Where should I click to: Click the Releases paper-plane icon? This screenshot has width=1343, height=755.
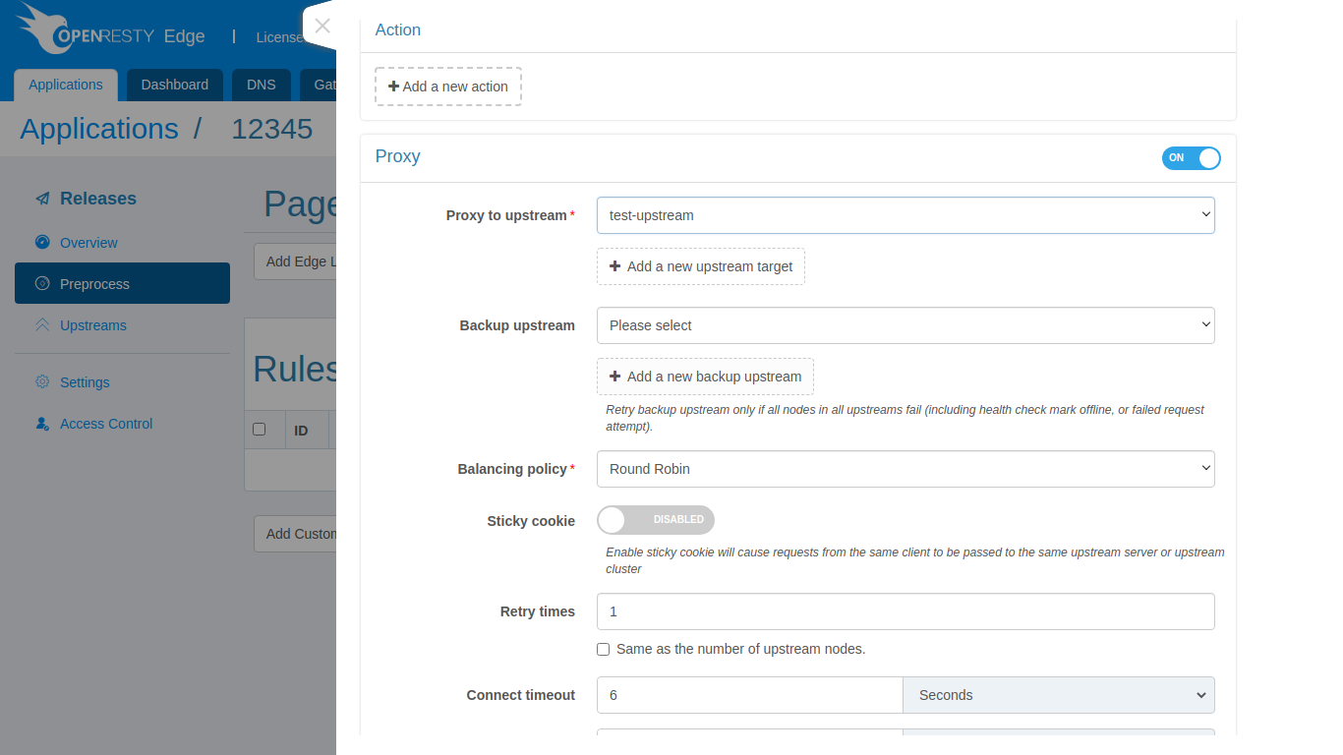click(x=42, y=199)
